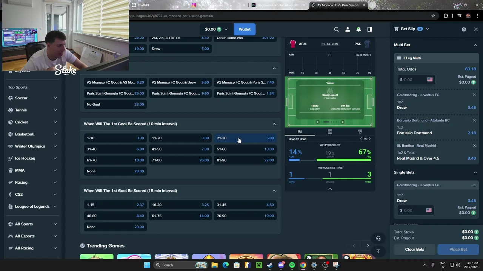Screen dimensions: 483x271
Task: Collapse the match tracker widget
Action: [330, 189]
